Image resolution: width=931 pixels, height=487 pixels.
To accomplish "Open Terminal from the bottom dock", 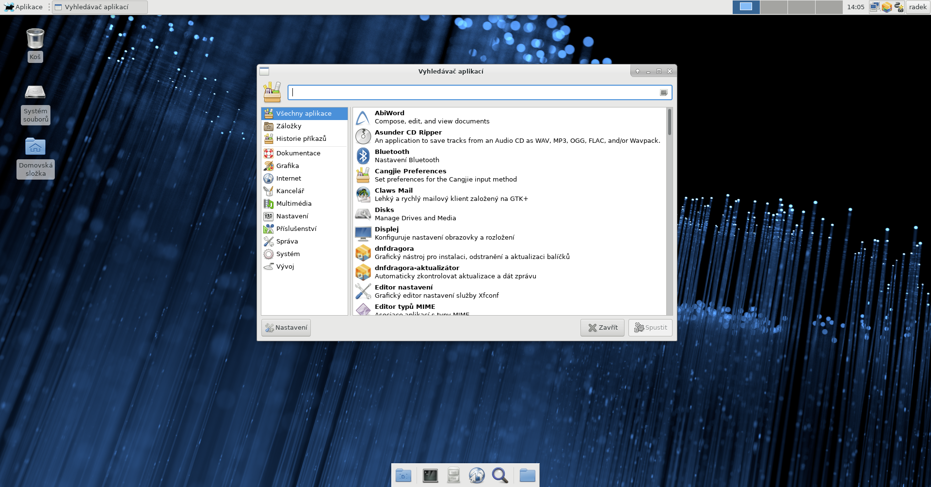I will click(430, 475).
